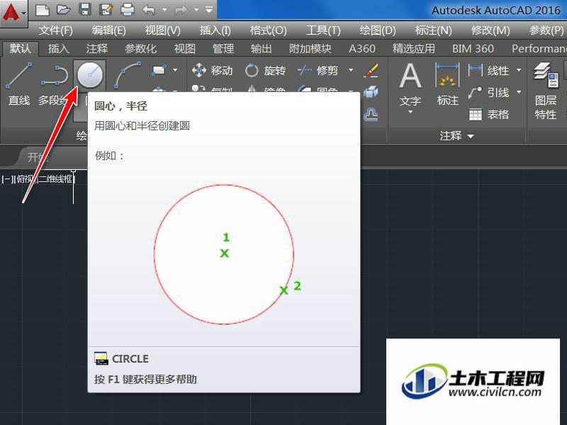567x425 pixels.
Task: Open the Customize Quick Access Toolbar dropdown
Action: pyautogui.click(x=209, y=10)
